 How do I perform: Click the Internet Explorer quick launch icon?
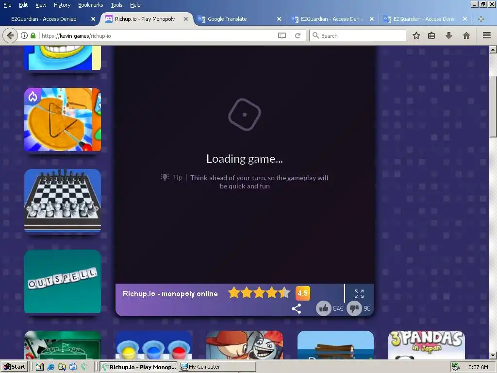click(x=50, y=367)
